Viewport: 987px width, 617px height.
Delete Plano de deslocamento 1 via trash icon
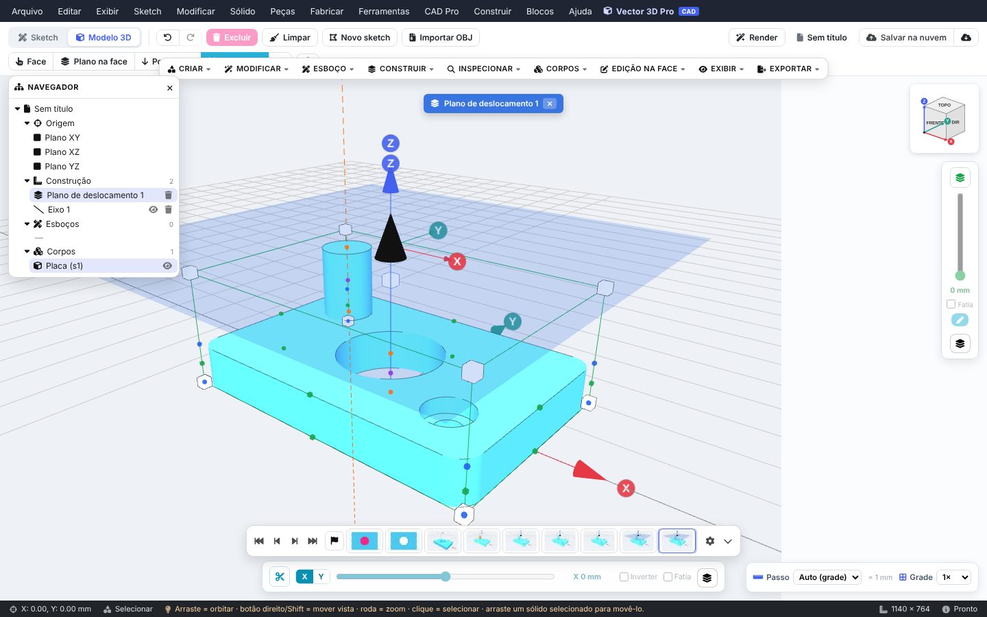169,195
